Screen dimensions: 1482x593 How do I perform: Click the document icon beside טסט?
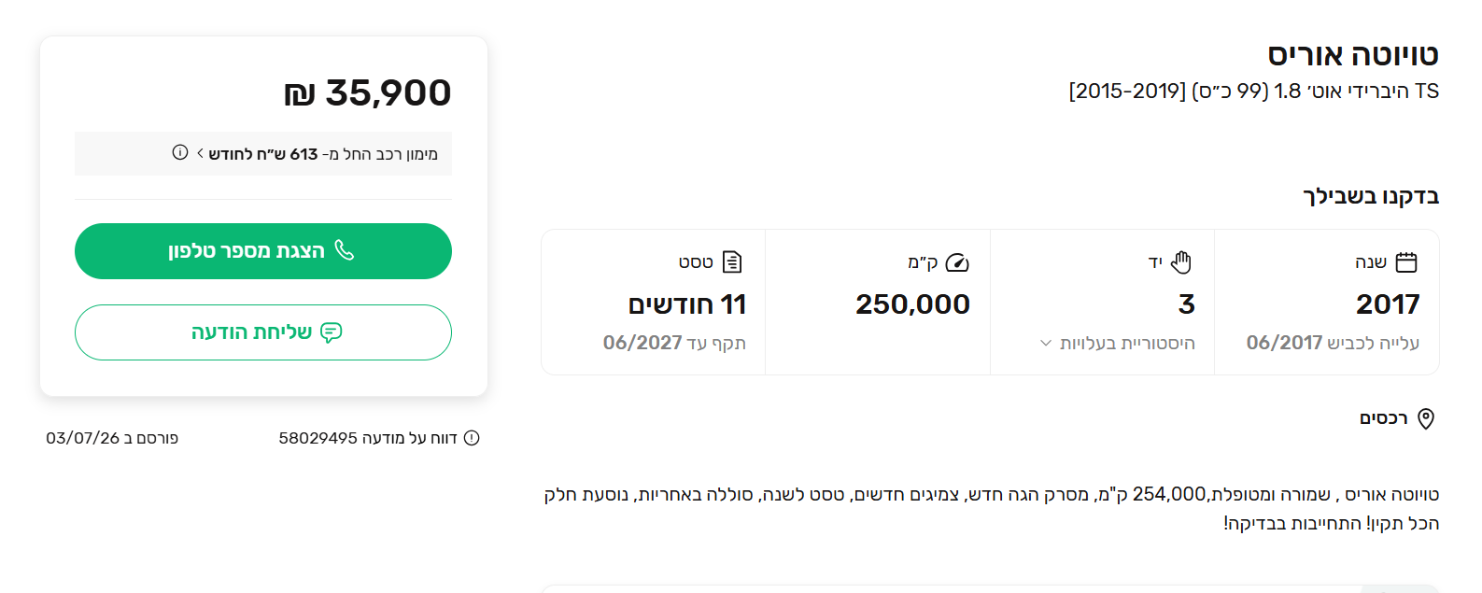(x=732, y=262)
